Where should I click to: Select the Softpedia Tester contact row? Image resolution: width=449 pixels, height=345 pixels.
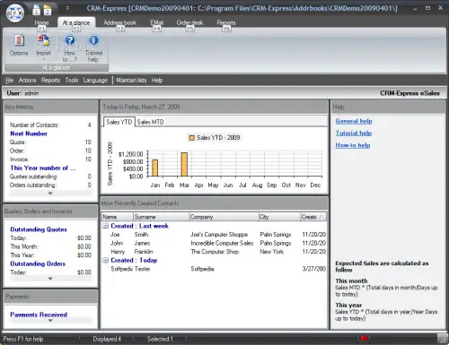pos(214,269)
